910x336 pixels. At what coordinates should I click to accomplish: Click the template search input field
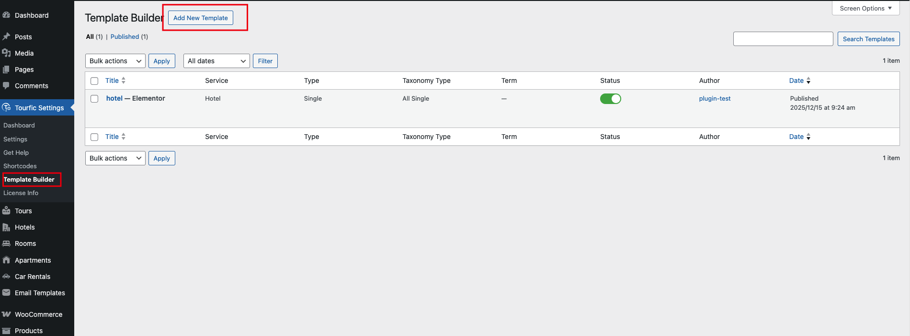[x=783, y=39]
